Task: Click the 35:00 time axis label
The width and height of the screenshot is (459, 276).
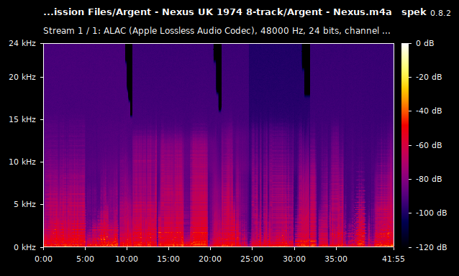Action: (x=336, y=259)
